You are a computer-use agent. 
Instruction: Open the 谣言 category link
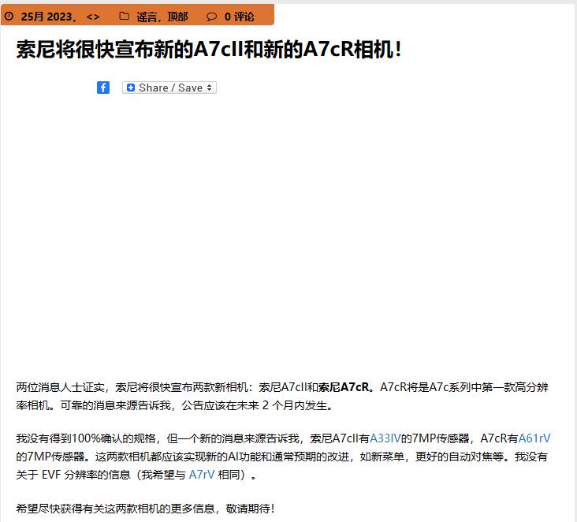pyautogui.click(x=146, y=17)
